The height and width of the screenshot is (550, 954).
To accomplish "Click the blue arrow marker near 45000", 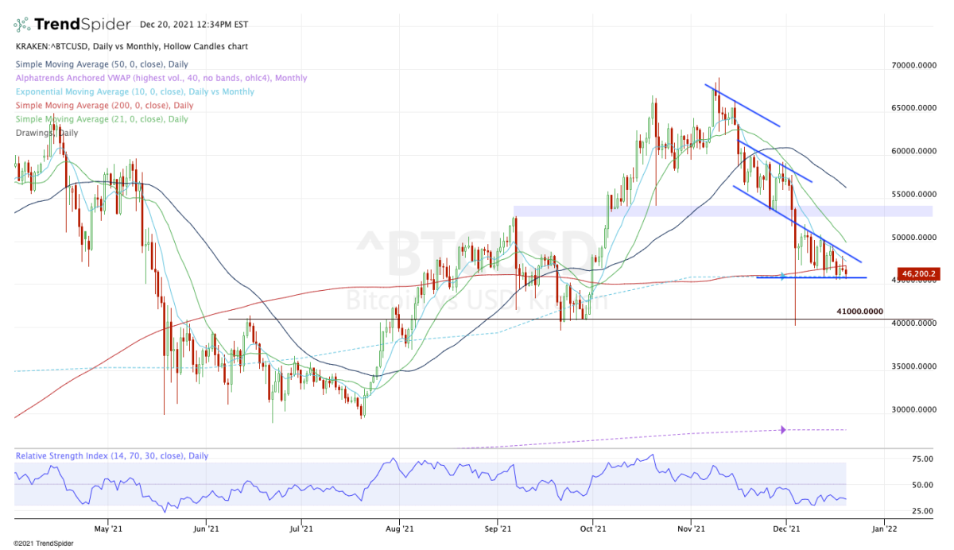I will [782, 277].
